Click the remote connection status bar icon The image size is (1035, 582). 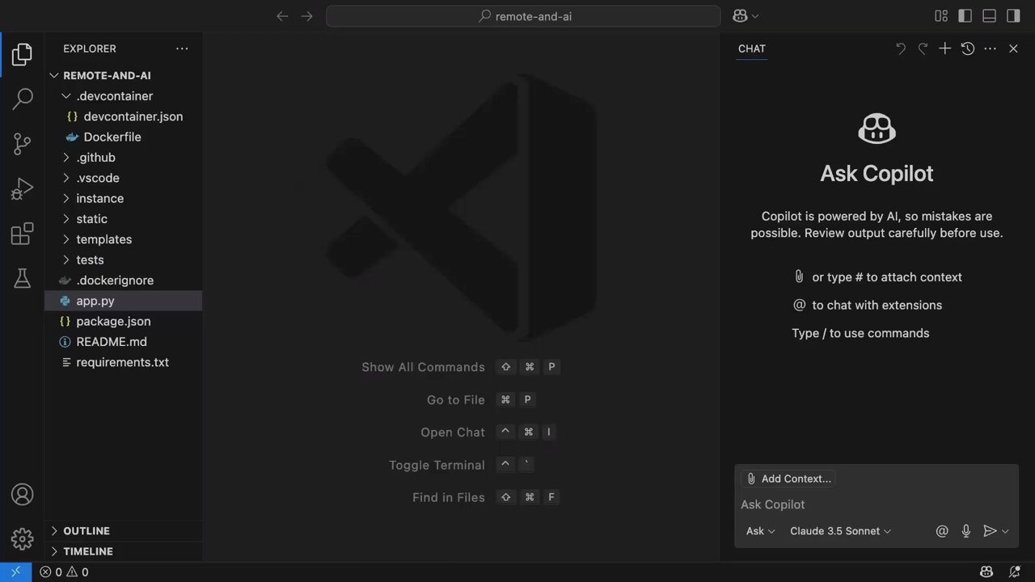point(15,572)
